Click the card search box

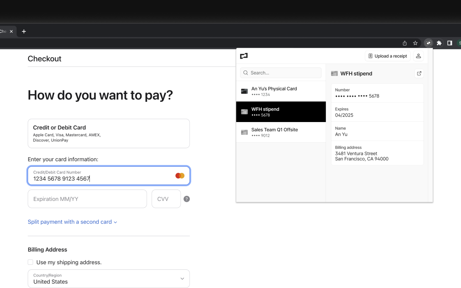coord(281,73)
